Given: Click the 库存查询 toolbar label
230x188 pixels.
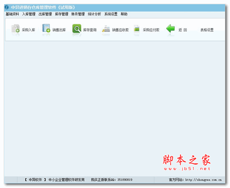Looking at the screenshot, I should (x=90, y=30).
